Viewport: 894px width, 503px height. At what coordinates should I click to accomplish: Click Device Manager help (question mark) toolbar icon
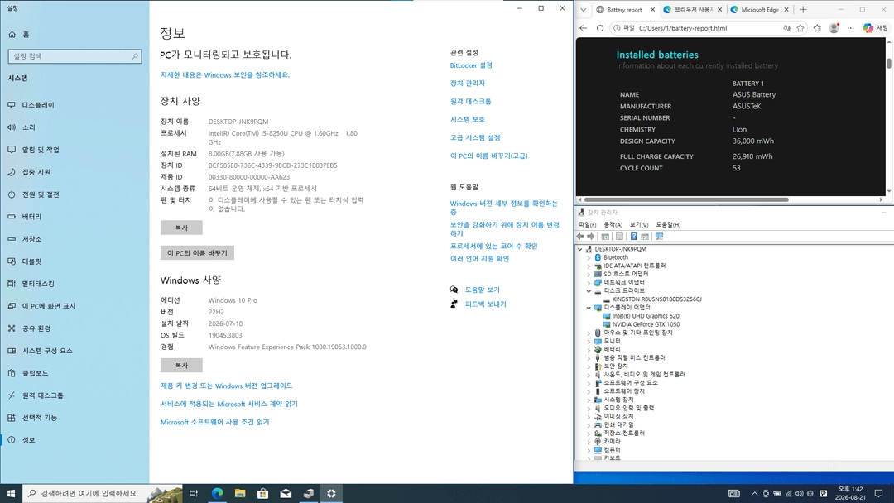click(x=633, y=237)
